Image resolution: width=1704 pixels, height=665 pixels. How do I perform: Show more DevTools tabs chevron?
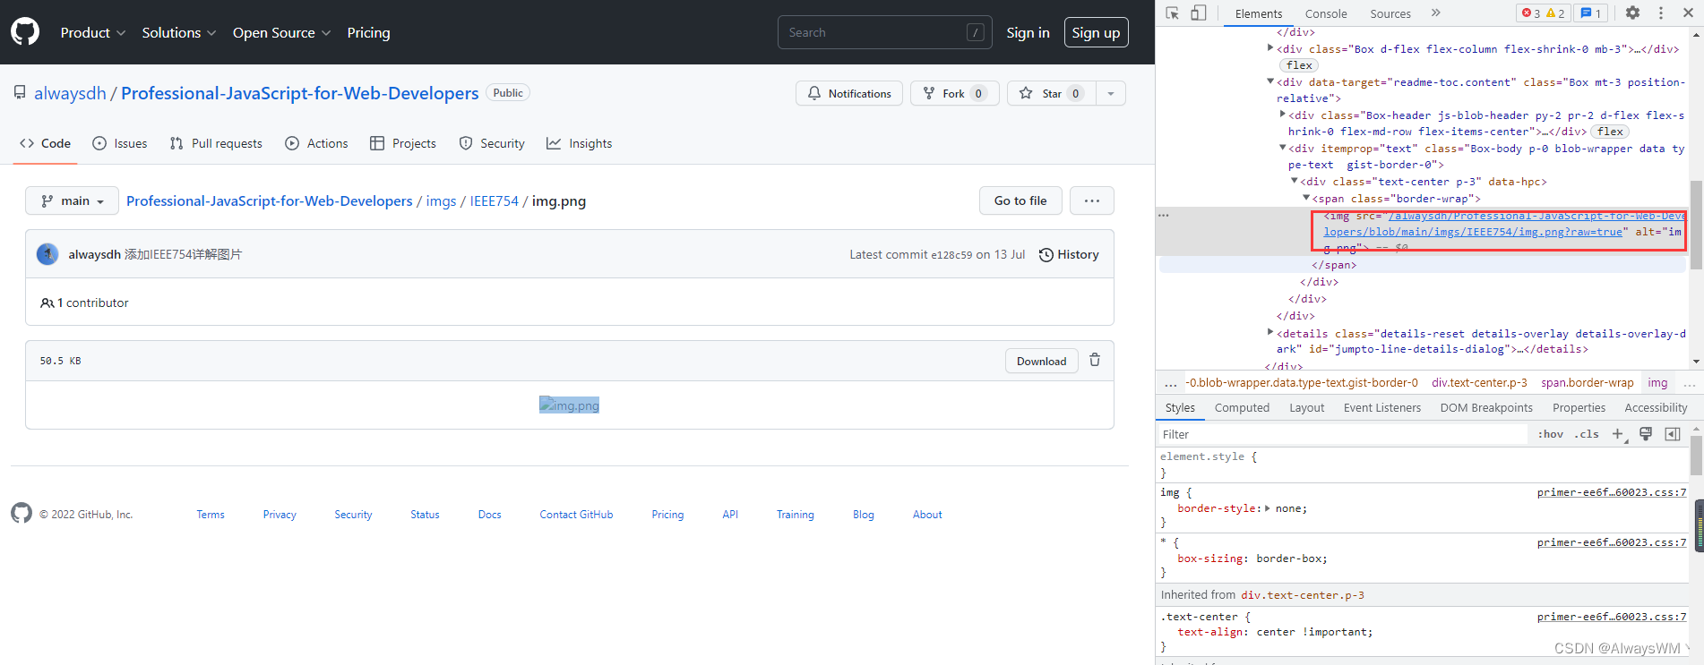point(1435,13)
